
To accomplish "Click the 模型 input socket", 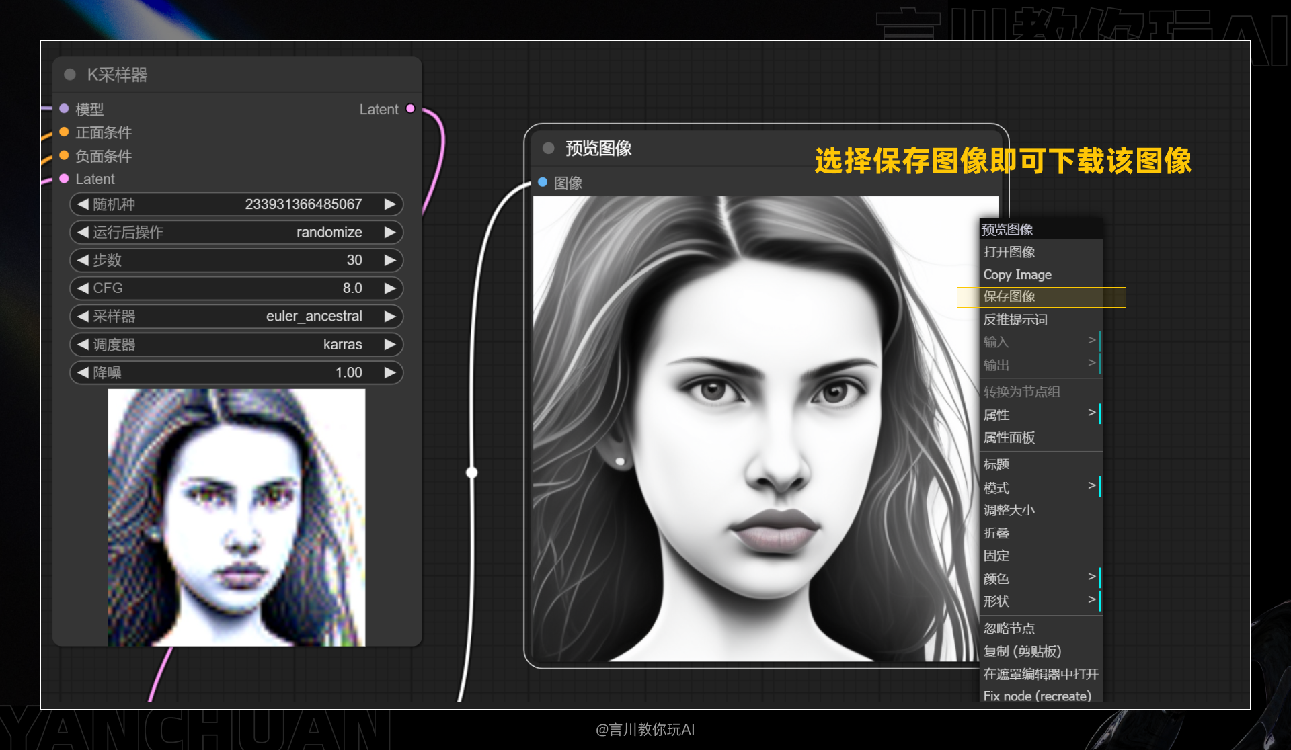I will click(64, 108).
